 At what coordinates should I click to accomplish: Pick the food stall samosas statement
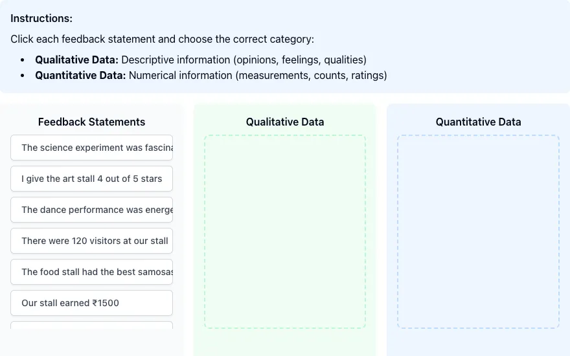tap(91, 272)
